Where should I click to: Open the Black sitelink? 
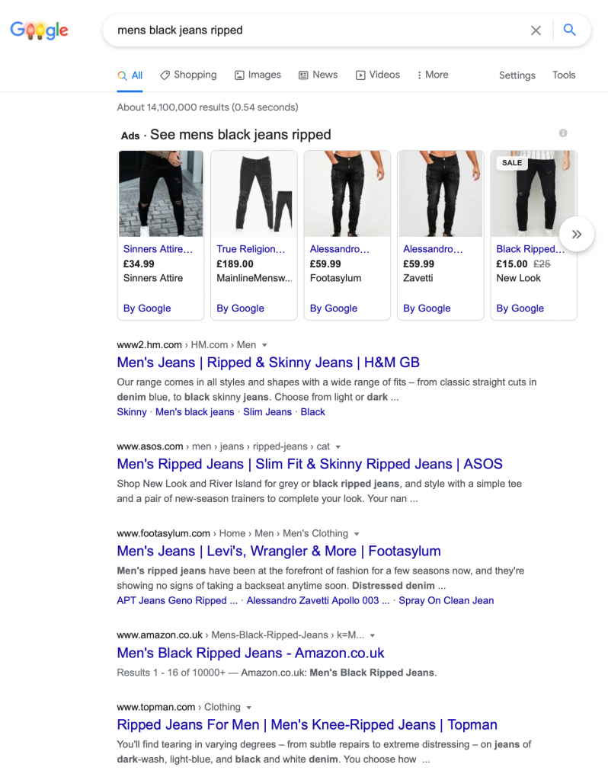(x=312, y=412)
